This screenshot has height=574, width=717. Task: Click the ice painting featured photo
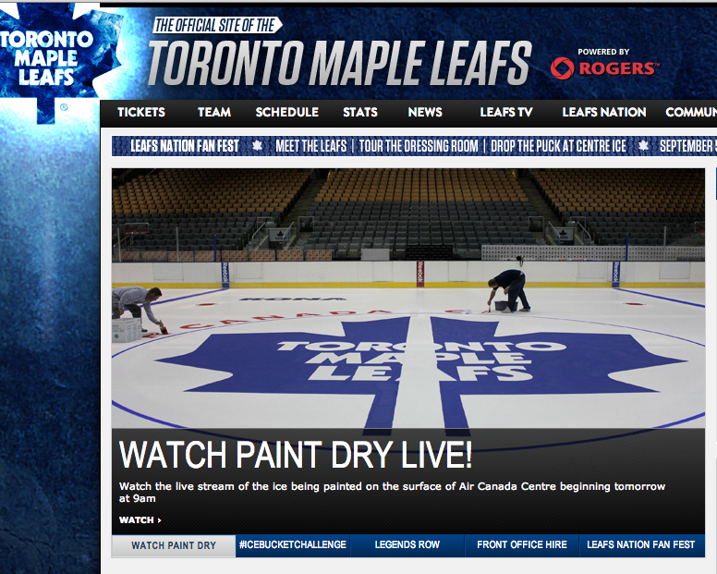point(407,299)
